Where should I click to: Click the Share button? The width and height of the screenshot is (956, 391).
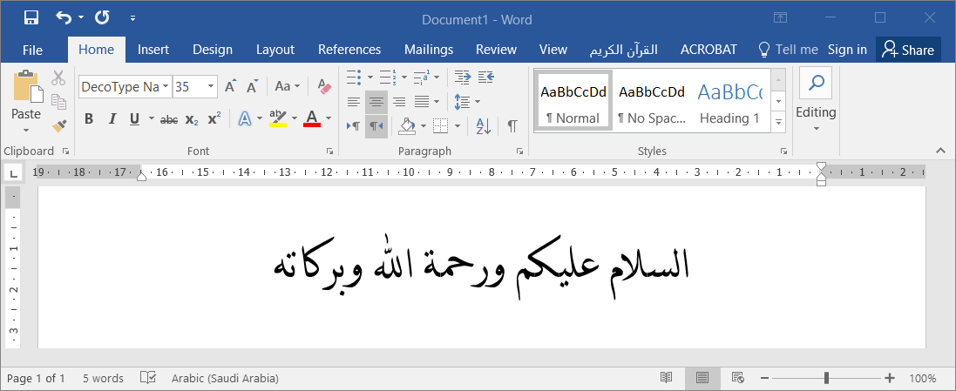(908, 50)
